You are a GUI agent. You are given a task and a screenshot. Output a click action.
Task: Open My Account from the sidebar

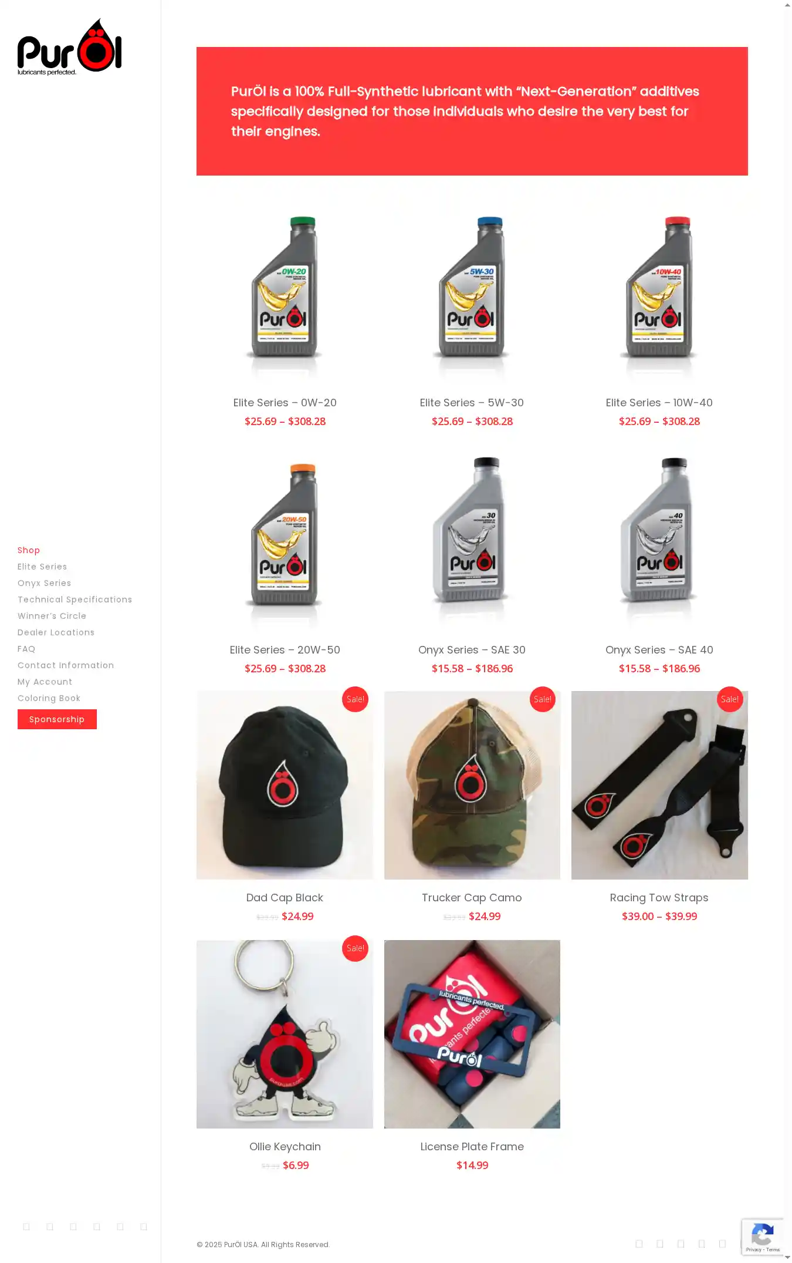point(45,682)
